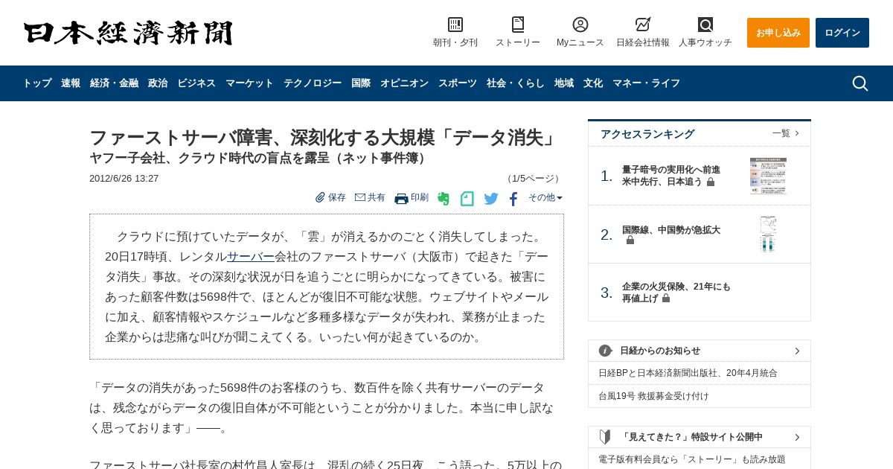The width and height of the screenshot is (893, 469).
Task: Open マネー・ライフ navigation tab
Action: click(646, 83)
